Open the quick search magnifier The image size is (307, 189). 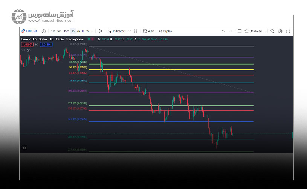272,31
